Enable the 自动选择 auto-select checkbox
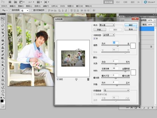The image size is (157, 118). click(x=11, y=10)
